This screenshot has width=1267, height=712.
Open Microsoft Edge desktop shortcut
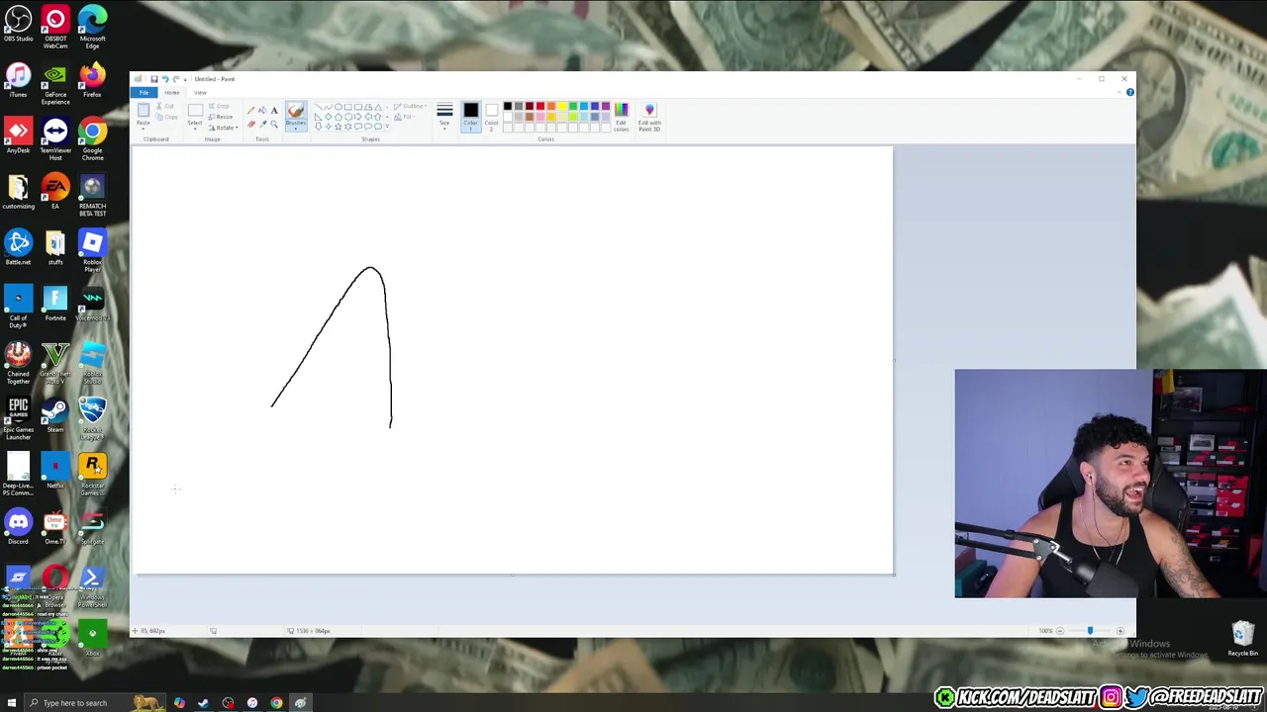pyautogui.click(x=92, y=26)
